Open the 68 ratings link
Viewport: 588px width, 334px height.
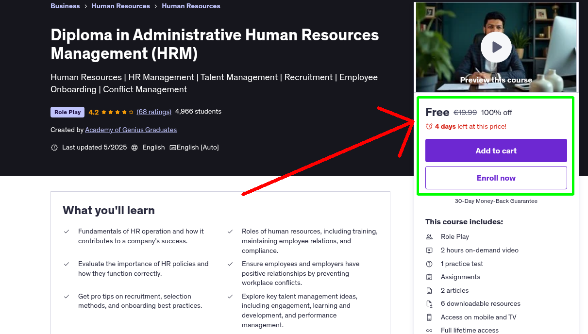click(x=154, y=112)
